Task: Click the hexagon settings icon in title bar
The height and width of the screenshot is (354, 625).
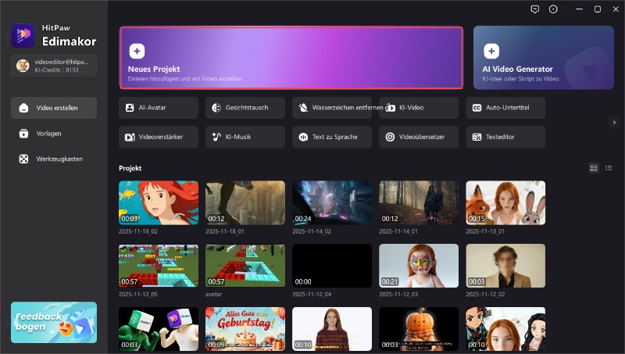Action: [554, 9]
